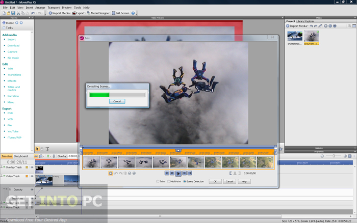Click the timeline zoom in plus icon
Image resolution: width=357 pixels, height=223 pixels.
pos(345,156)
